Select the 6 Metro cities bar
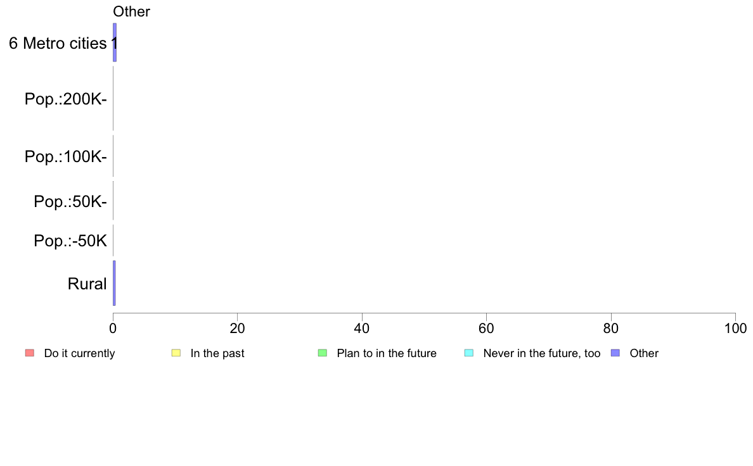 (x=115, y=42)
